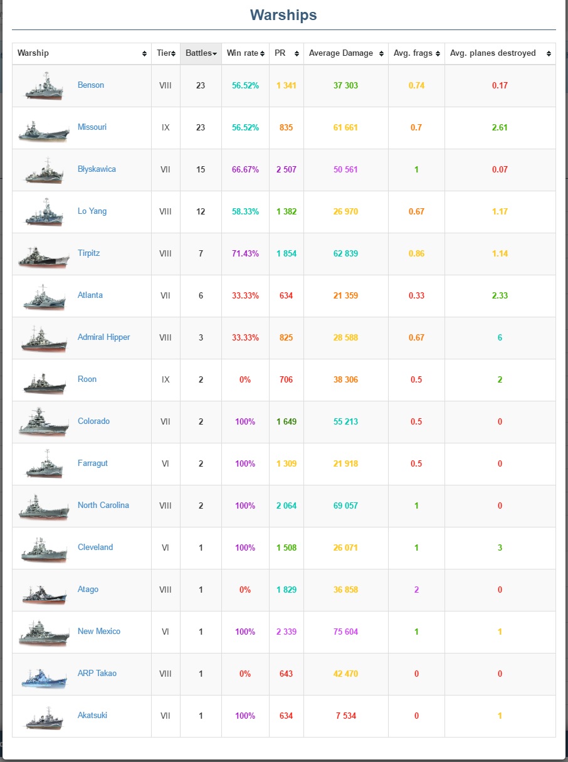Open the Tirpitz warship link
568x762 pixels.
point(88,253)
